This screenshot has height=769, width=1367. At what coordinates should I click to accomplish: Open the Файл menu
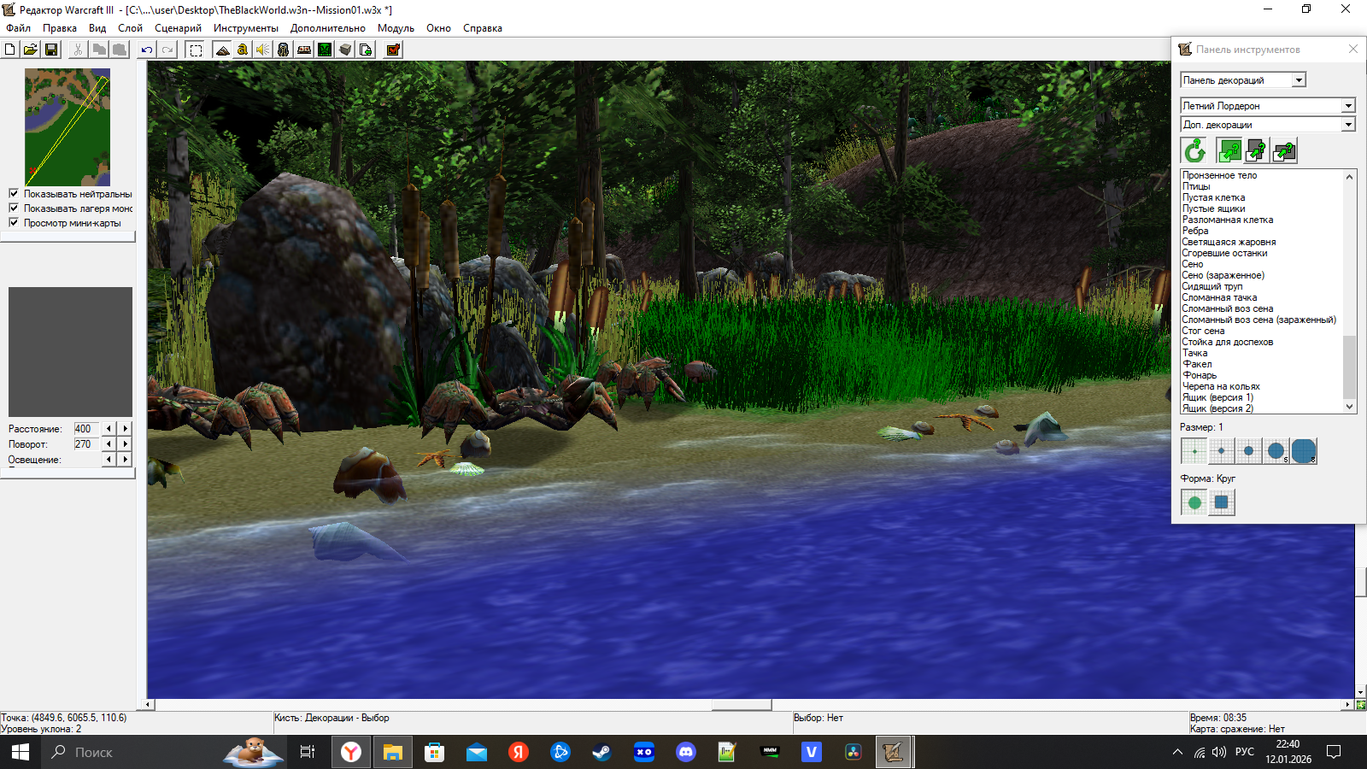click(x=19, y=28)
